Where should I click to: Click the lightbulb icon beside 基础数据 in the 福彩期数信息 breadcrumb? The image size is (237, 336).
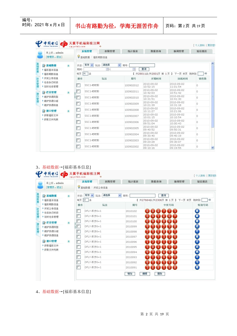tap(79, 57)
